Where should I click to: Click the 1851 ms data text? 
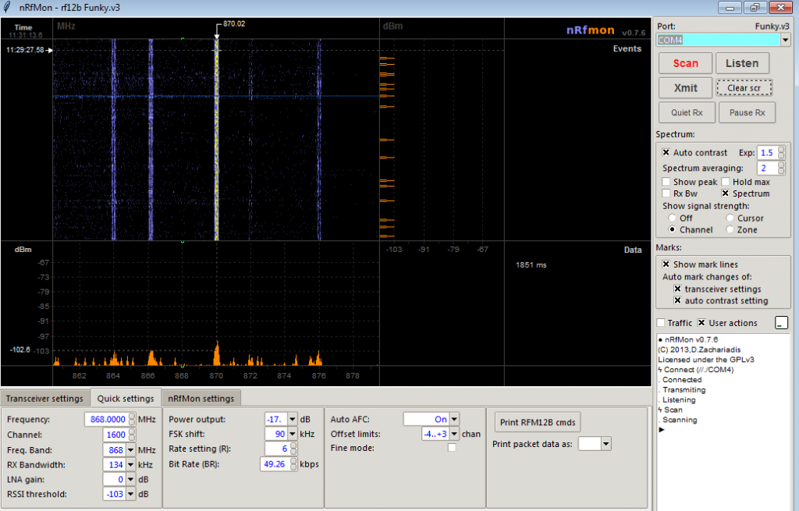pos(531,265)
